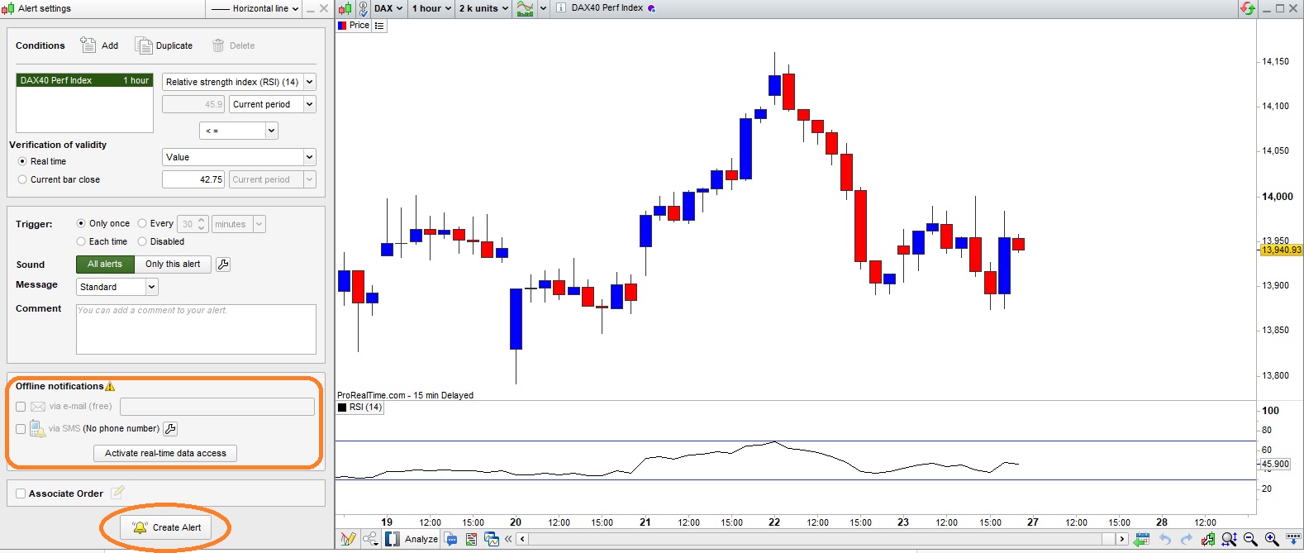Open the Standard message dropdown
Image resolution: width=1304 pixels, height=553 pixels.
point(117,287)
